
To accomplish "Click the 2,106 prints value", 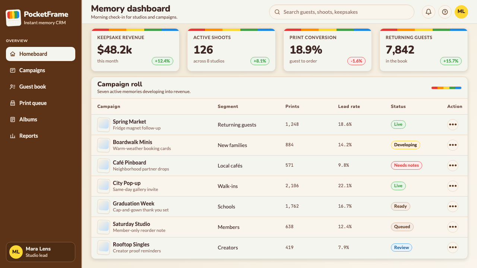I will (x=292, y=186).
